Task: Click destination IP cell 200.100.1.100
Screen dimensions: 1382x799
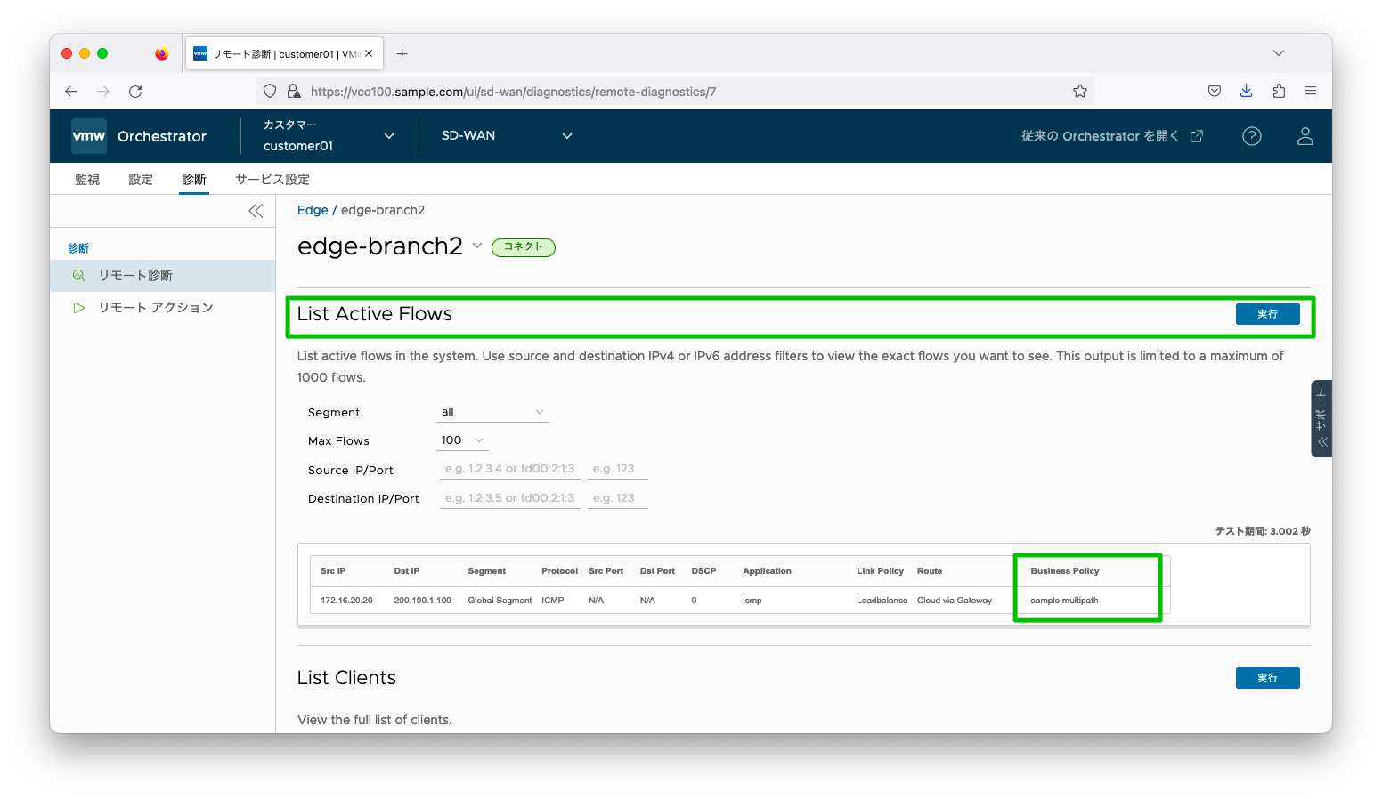Action: [423, 601]
